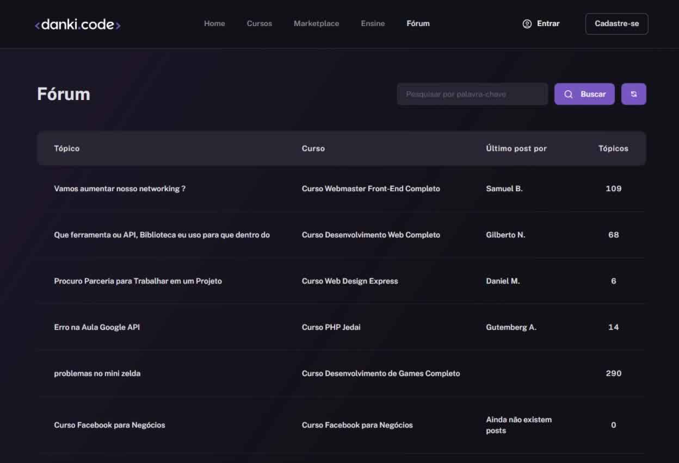The width and height of the screenshot is (679, 463).
Task: Open the 'problemas no mini zelda' topic
Action: pos(97,373)
